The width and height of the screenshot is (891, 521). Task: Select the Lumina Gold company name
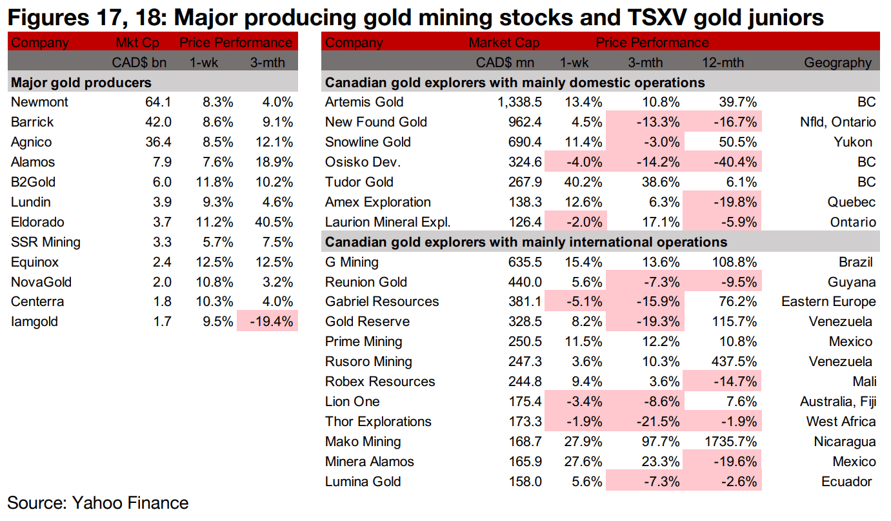point(363,482)
